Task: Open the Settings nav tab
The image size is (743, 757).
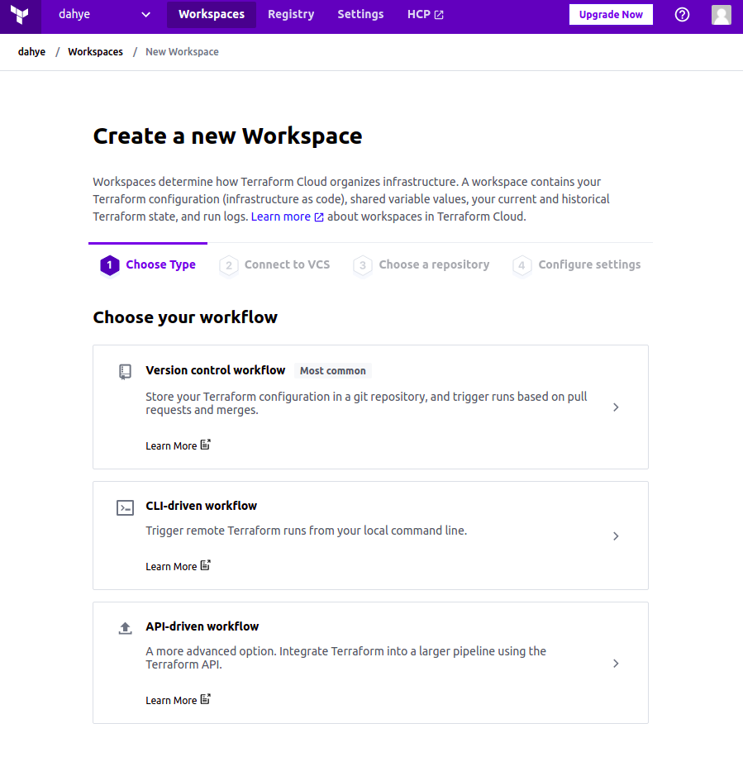Action: click(360, 15)
